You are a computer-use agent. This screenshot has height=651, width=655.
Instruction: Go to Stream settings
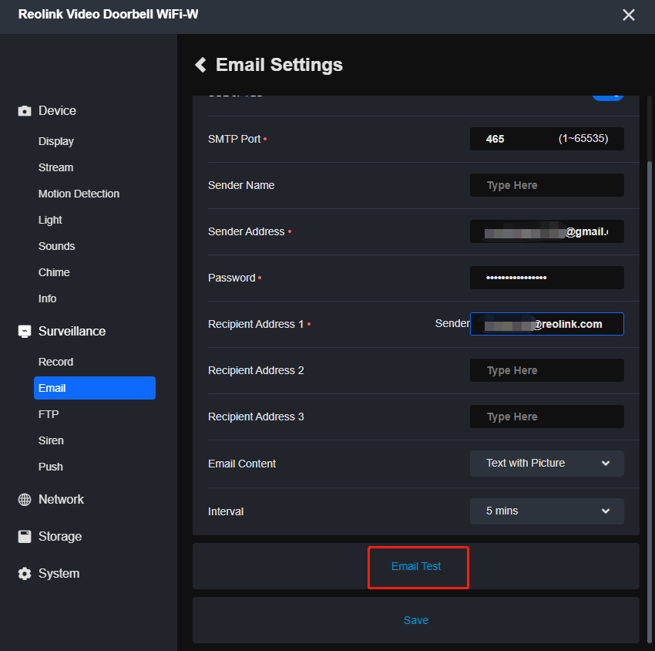56,167
